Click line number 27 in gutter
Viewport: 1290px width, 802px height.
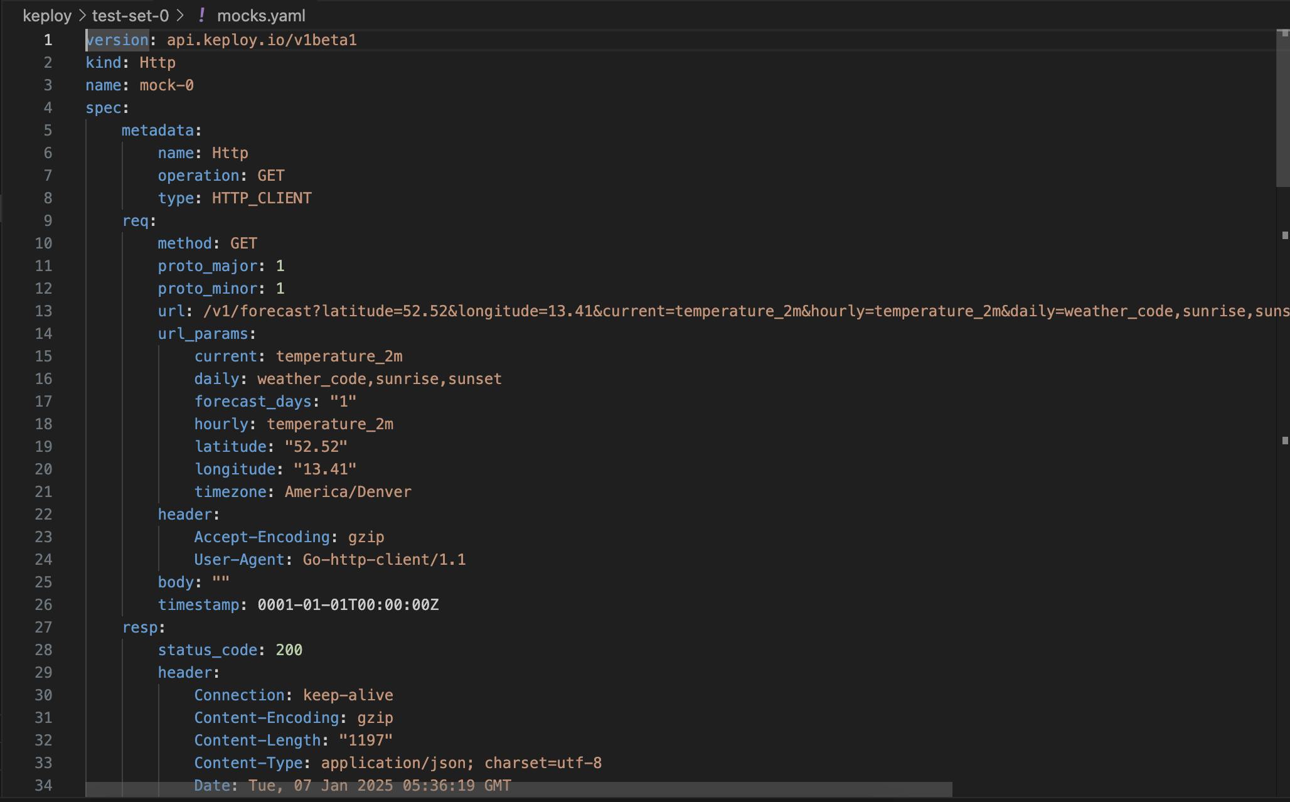point(43,628)
